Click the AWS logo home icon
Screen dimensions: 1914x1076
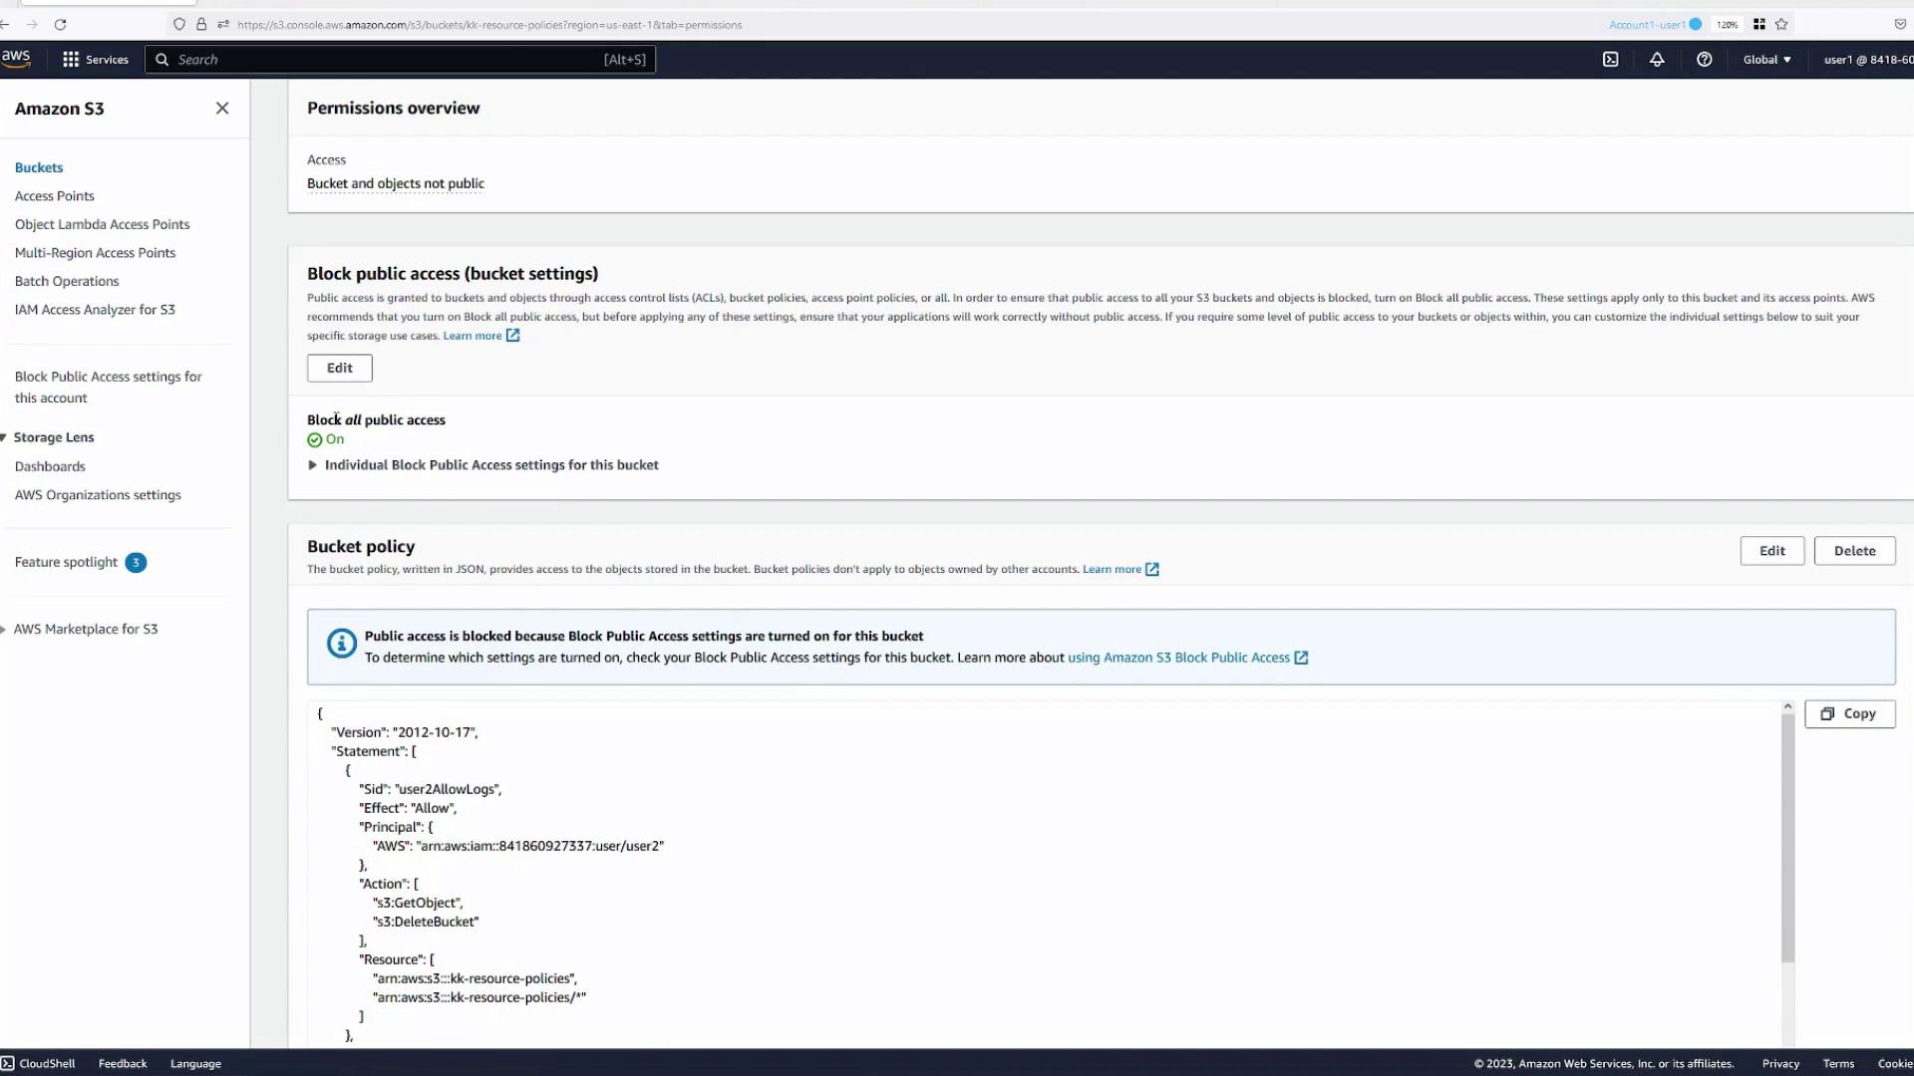16,58
